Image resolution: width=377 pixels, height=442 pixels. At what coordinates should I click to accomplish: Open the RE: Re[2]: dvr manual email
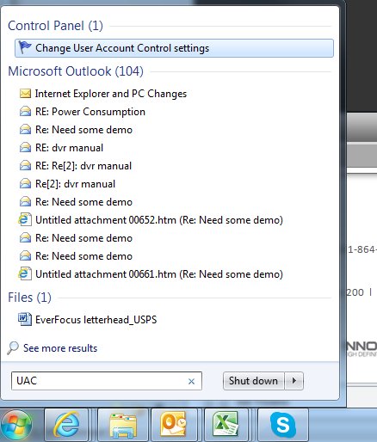click(x=83, y=166)
